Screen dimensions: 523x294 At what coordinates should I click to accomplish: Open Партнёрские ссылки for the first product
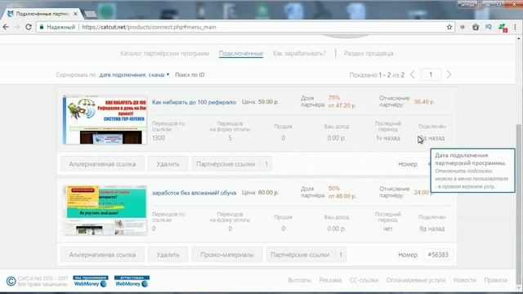pos(232,164)
